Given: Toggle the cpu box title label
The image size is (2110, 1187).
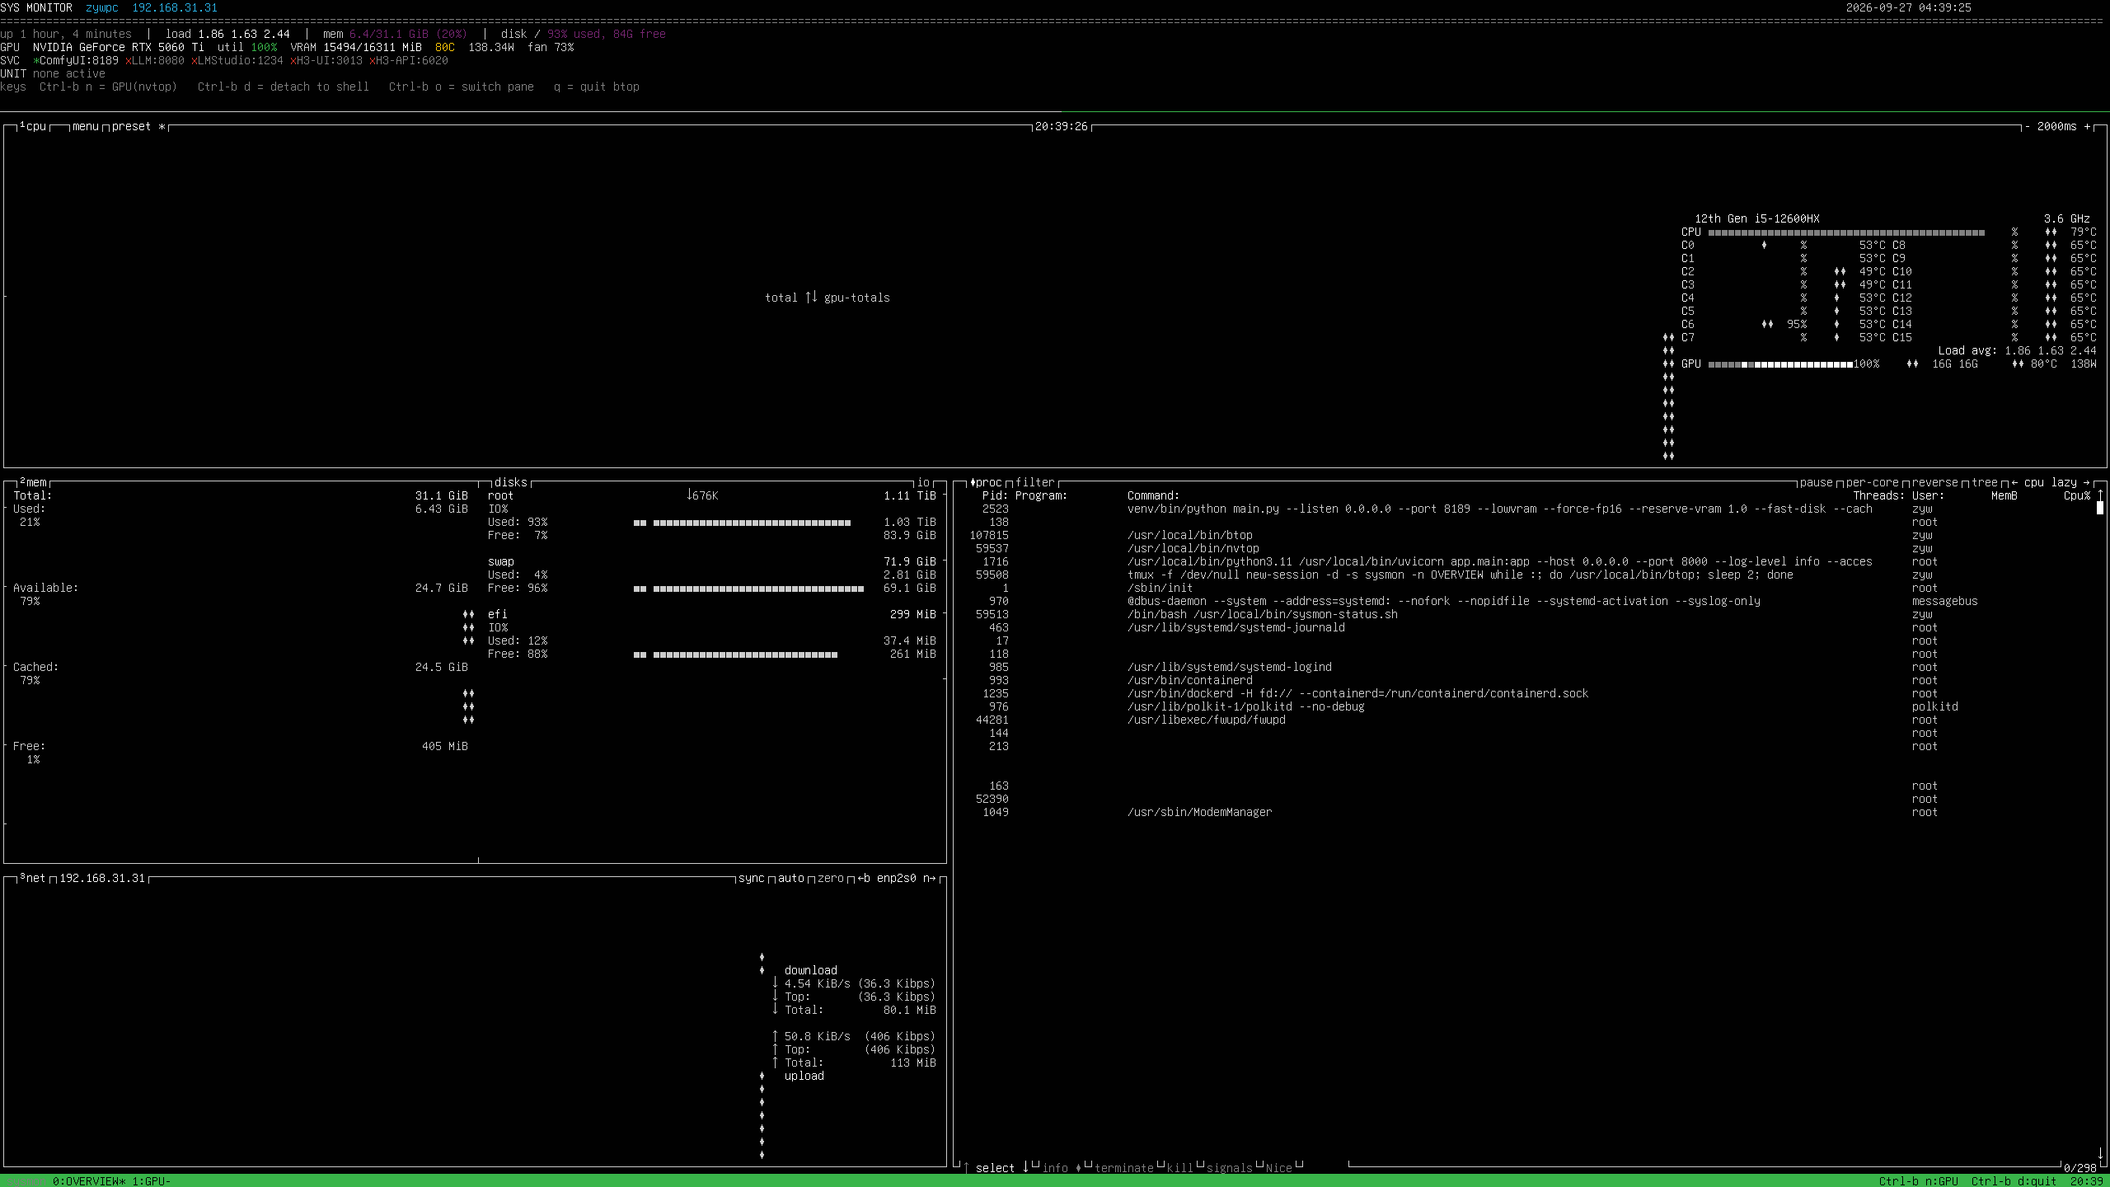Looking at the screenshot, I should (33, 126).
